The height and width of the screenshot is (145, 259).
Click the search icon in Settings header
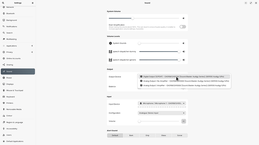(x=3, y=3)
